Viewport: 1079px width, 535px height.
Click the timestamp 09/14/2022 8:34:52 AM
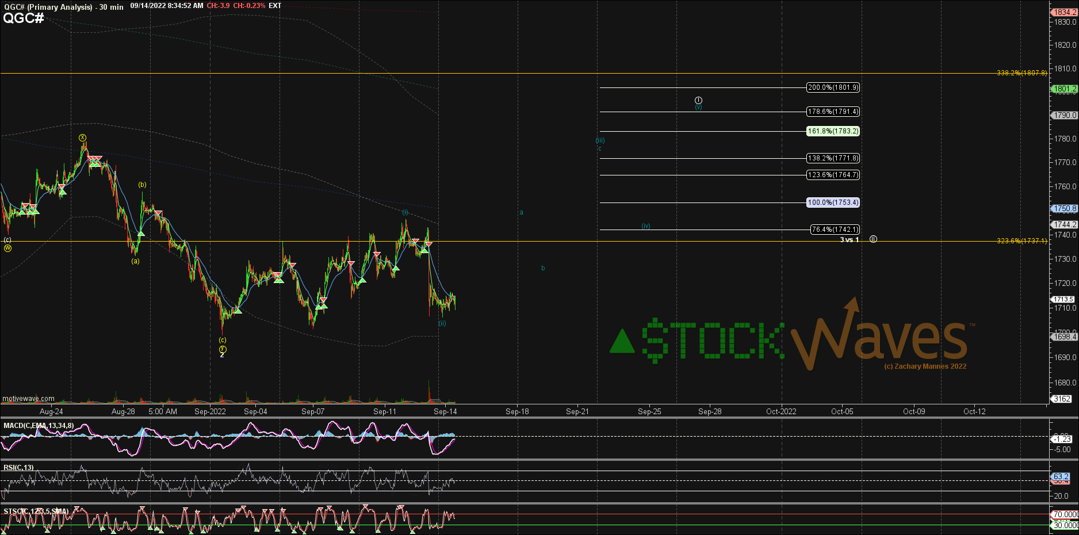click(167, 6)
